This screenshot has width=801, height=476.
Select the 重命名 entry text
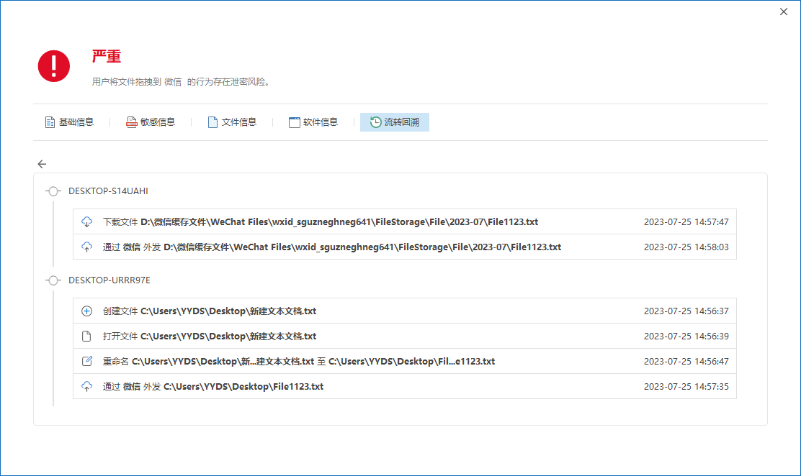(x=299, y=361)
